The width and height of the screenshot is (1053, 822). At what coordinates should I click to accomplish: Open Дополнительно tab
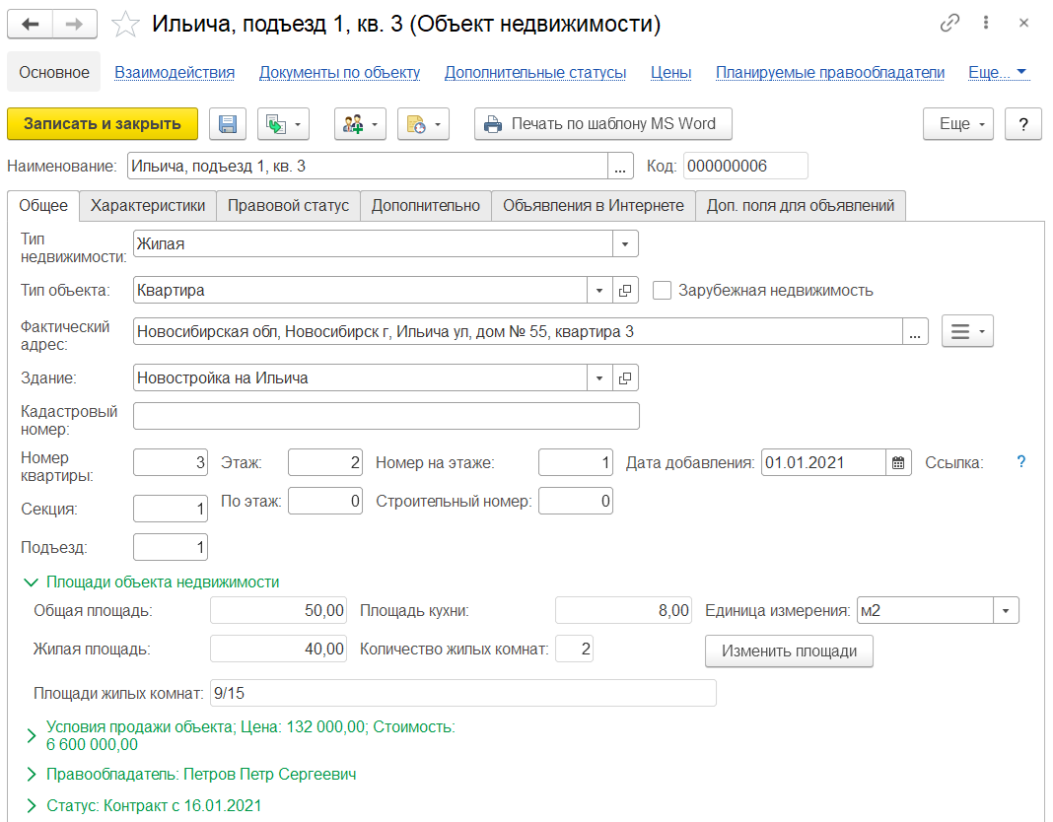[x=426, y=205]
